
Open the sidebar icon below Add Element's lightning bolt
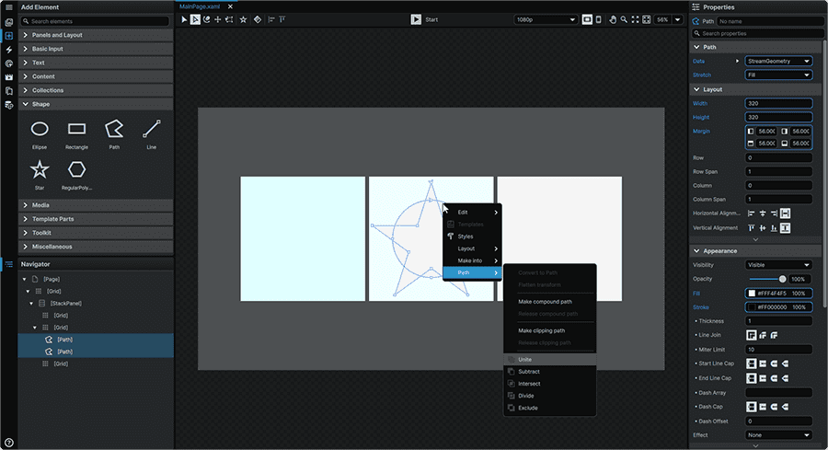pos(9,63)
